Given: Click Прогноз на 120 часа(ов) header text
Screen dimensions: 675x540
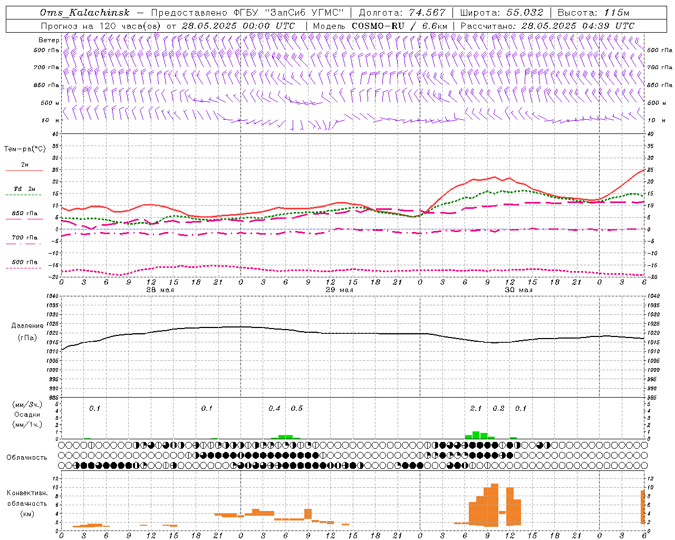Looking at the screenshot, I should (101, 26).
